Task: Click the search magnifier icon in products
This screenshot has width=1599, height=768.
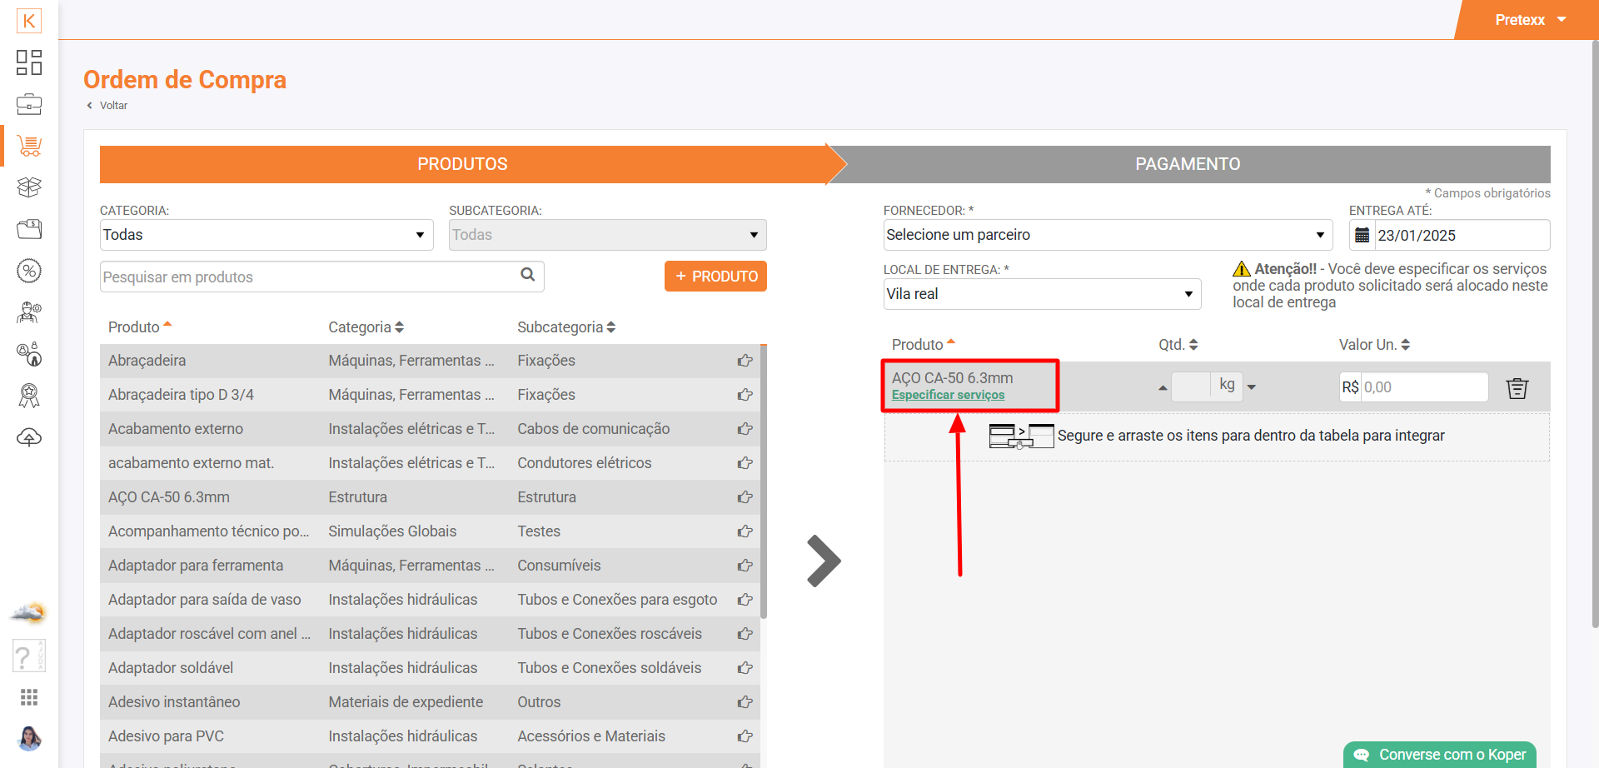Action: click(x=527, y=275)
